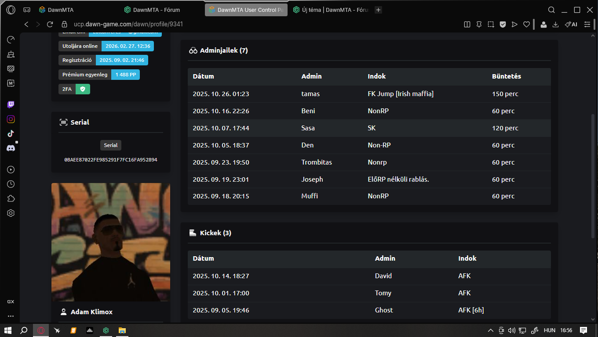Open browser history clock icon

click(11, 184)
